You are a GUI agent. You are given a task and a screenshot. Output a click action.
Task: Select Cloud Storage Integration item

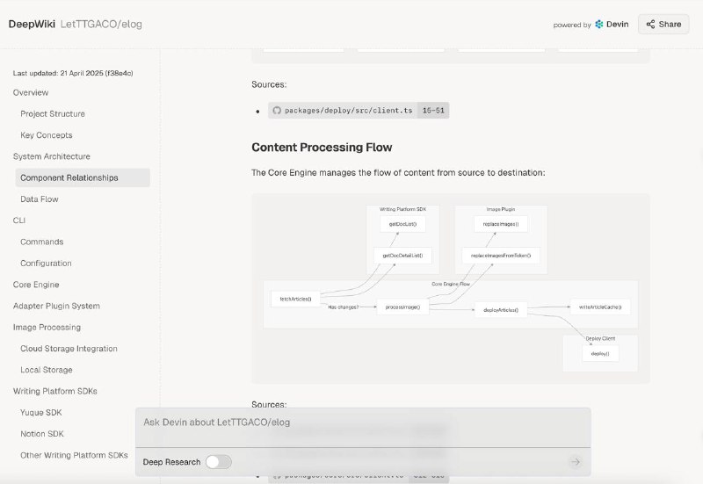[69, 349]
